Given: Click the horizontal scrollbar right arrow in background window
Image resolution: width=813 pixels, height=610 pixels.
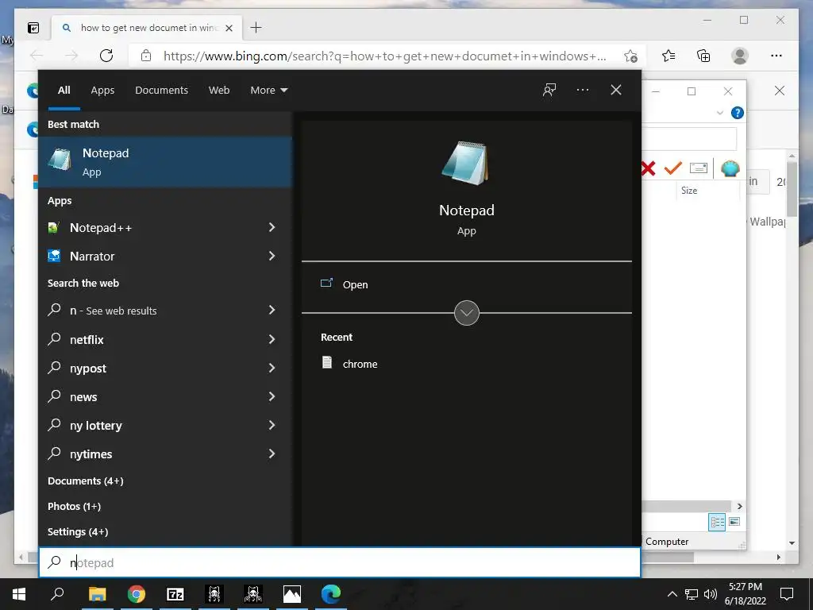Looking at the screenshot, I should [739, 506].
